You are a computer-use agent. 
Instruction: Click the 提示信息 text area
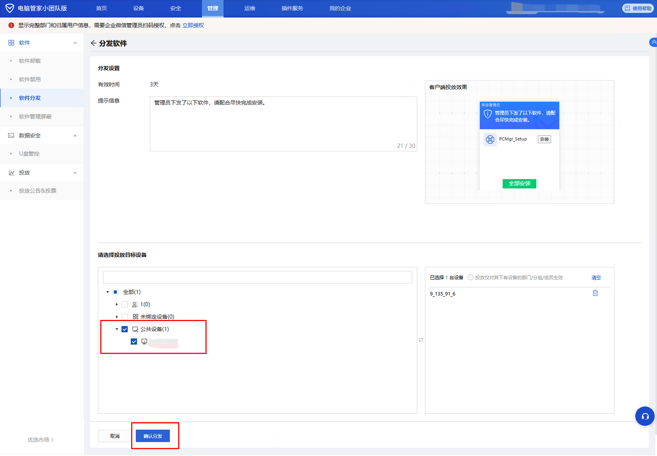283,123
